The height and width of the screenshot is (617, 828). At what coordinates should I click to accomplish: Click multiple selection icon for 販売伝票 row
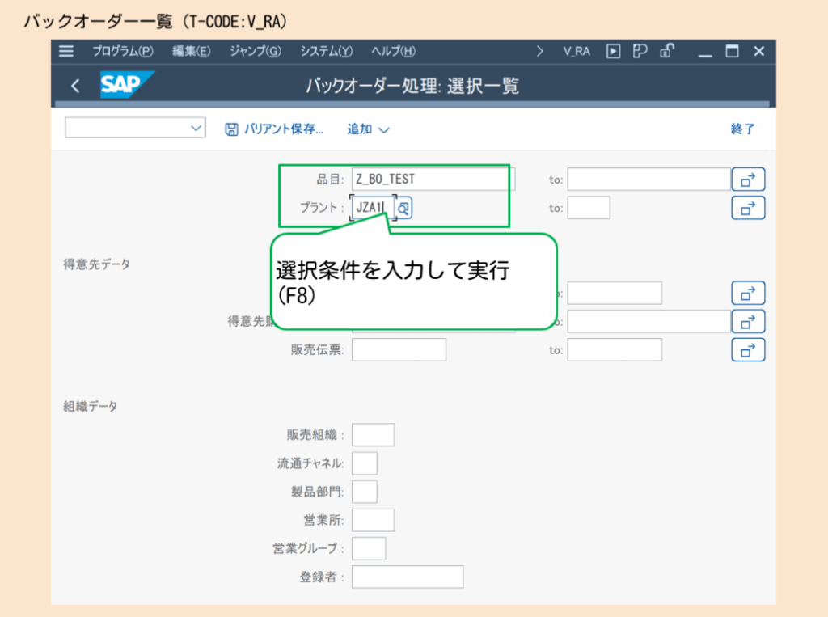point(748,349)
